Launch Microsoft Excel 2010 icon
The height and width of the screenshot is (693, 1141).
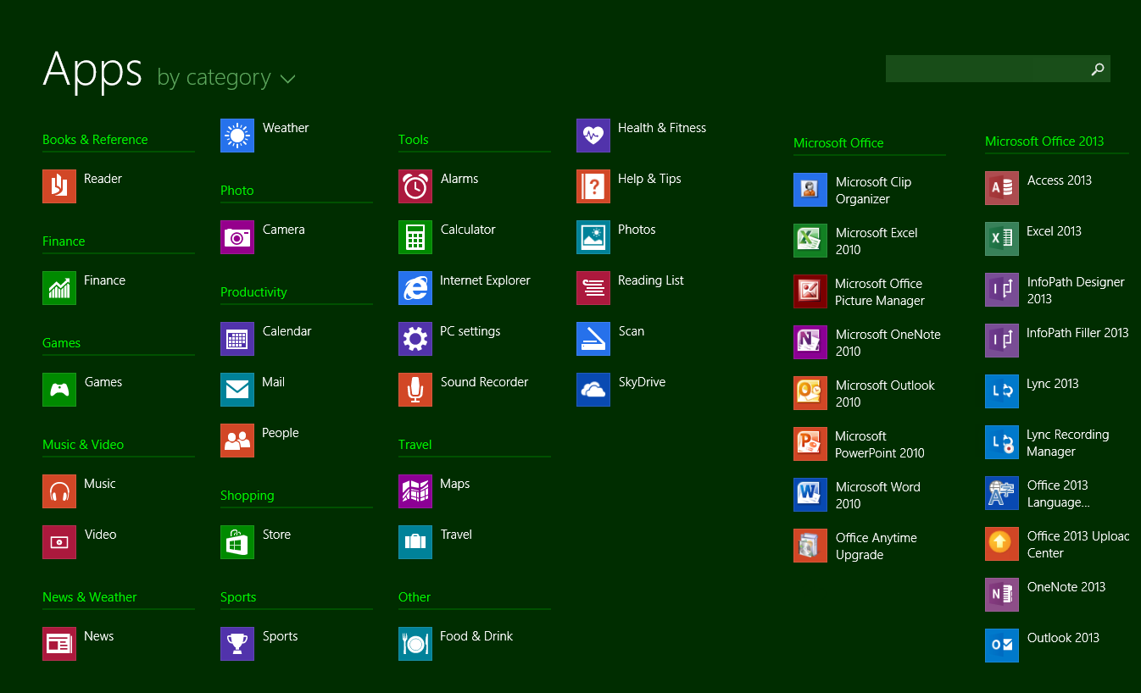point(810,241)
